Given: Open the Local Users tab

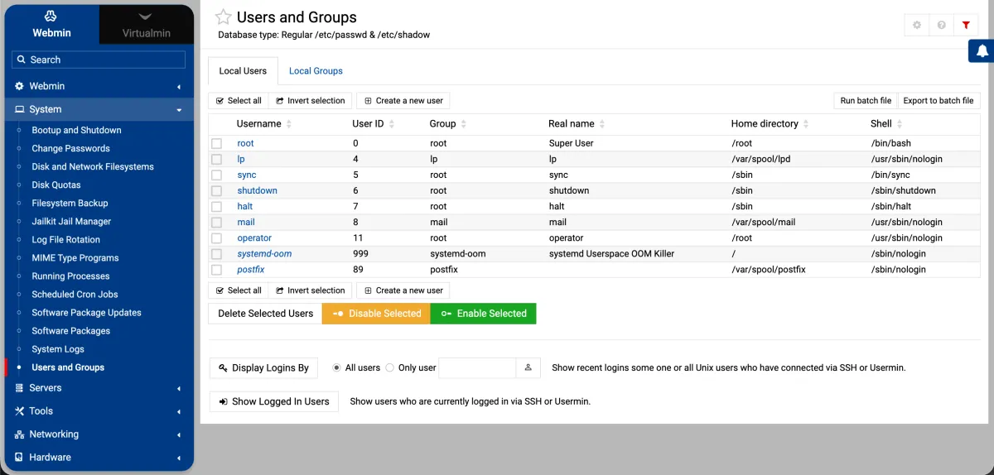Looking at the screenshot, I should 243,71.
